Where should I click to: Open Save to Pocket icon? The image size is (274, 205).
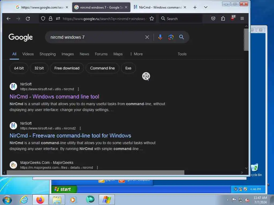coord(213,18)
